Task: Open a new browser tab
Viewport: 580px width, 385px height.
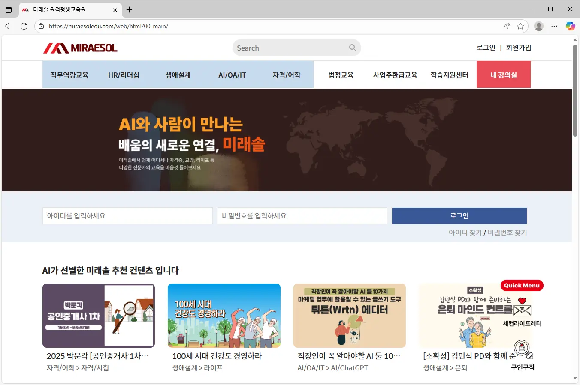Action: pyautogui.click(x=129, y=9)
